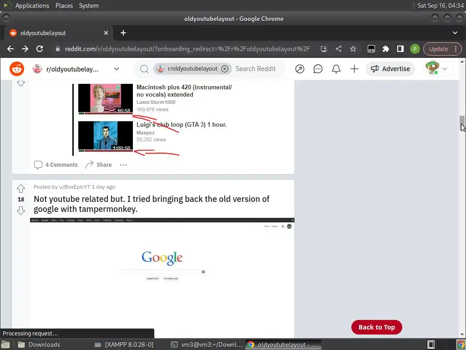This screenshot has height=350, width=466.
Task: Expand the r/oldyoutubelayout community dropdown
Action: click(x=116, y=69)
